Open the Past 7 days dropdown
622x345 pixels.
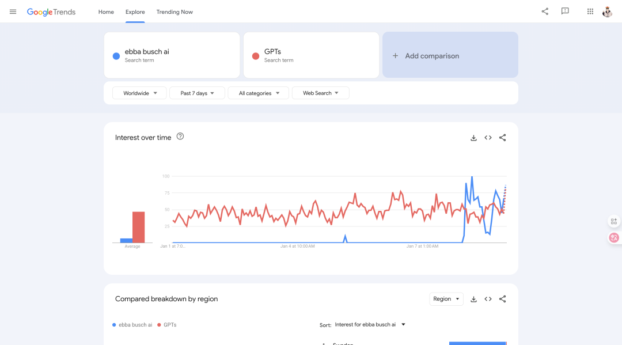(197, 93)
